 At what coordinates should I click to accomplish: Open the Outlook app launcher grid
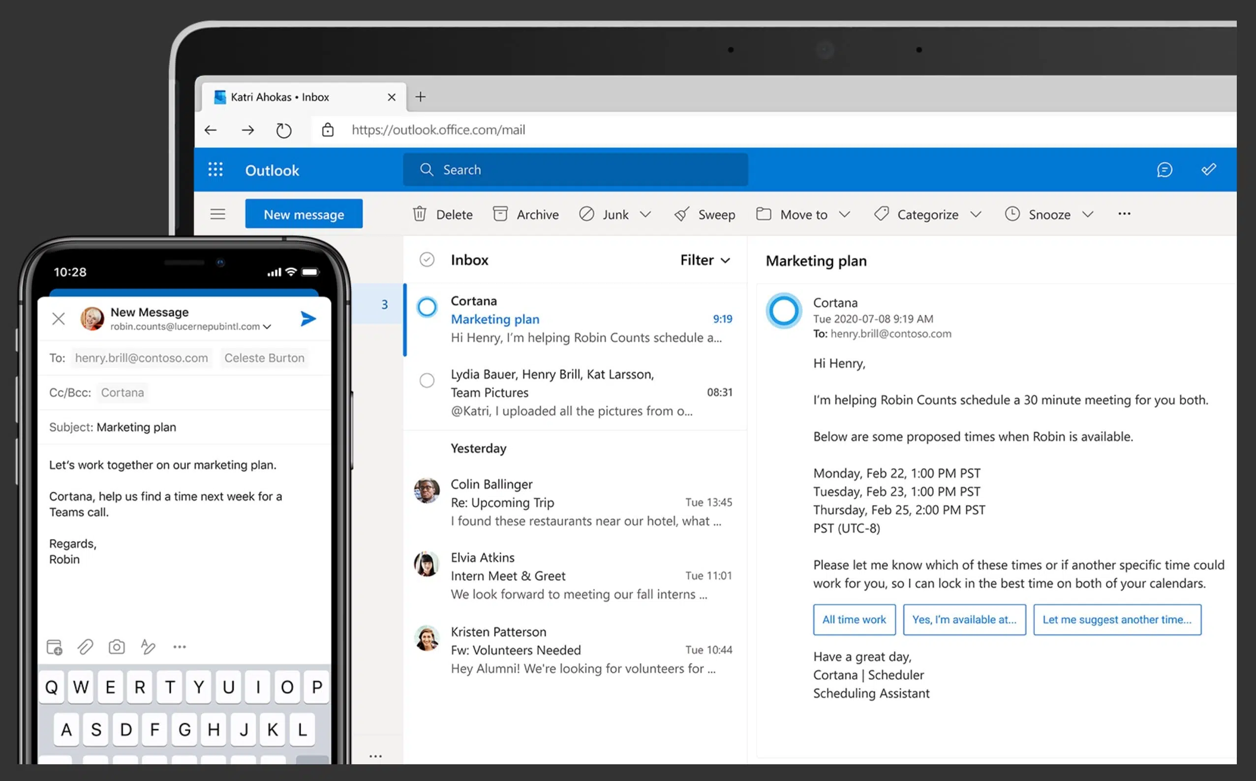(215, 169)
